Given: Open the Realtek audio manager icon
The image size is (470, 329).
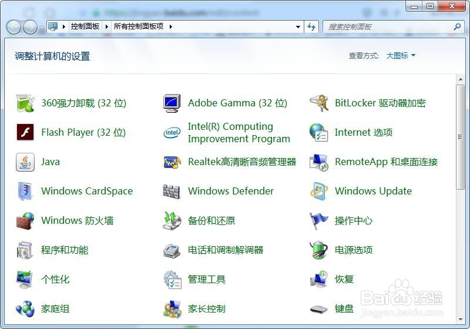Looking at the screenshot, I should (x=172, y=162).
